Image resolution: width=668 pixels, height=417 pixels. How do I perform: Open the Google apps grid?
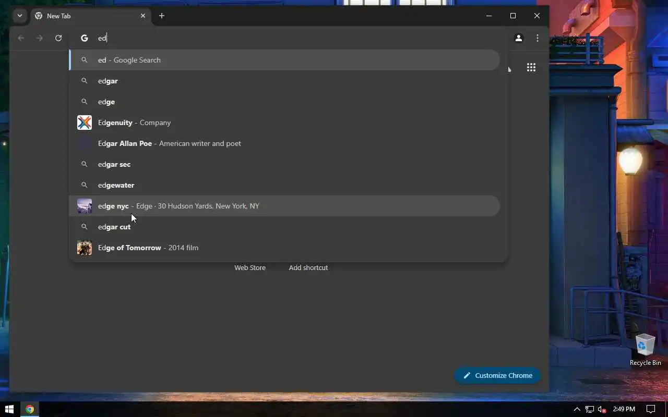[x=531, y=67]
